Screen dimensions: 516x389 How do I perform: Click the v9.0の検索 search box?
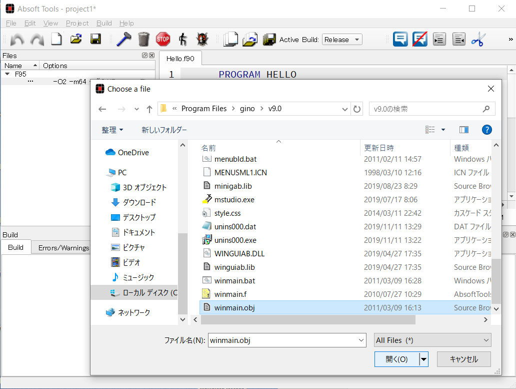tap(426, 109)
